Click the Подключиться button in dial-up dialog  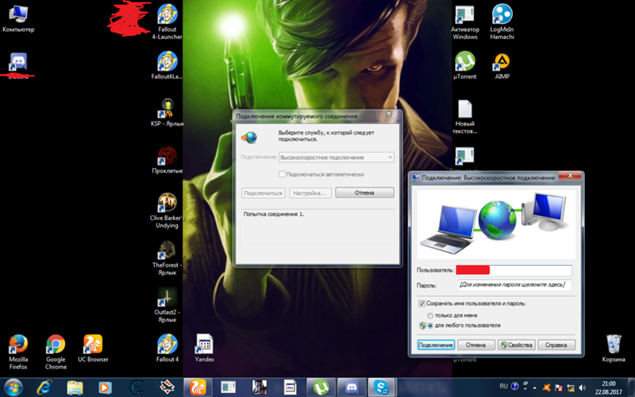264,193
